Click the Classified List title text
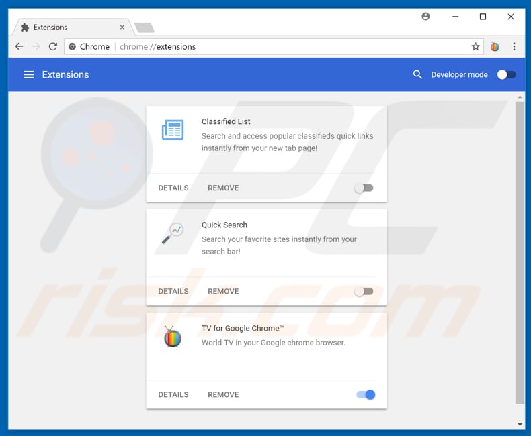The width and height of the screenshot is (531, 436). [x=226, y=121]
